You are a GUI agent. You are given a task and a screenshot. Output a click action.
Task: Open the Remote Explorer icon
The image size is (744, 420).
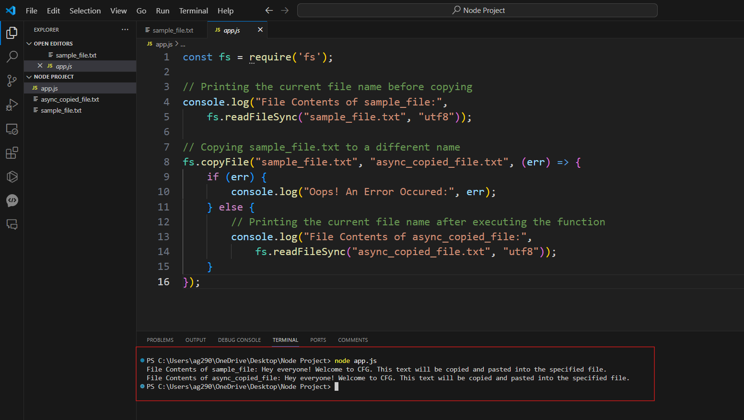point(12,129)
